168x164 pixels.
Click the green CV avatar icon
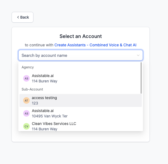point(26,126)
